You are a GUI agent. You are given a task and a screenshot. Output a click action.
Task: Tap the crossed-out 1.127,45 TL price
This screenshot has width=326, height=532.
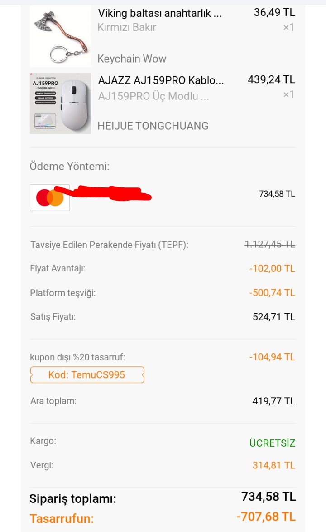[x=270, y=244]
